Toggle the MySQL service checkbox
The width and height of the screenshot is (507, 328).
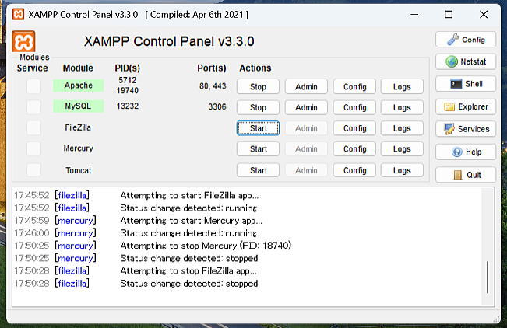tap(33, 107)
